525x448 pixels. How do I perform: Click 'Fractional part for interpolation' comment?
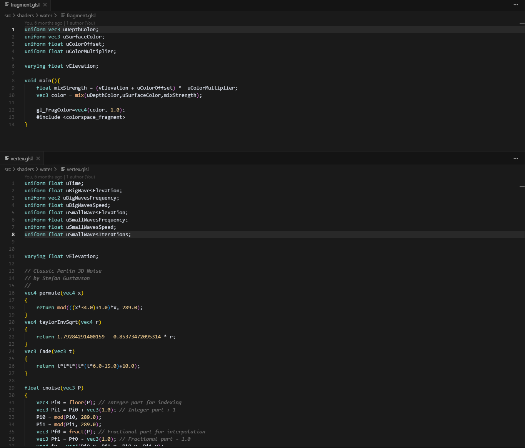click(156, 432)
